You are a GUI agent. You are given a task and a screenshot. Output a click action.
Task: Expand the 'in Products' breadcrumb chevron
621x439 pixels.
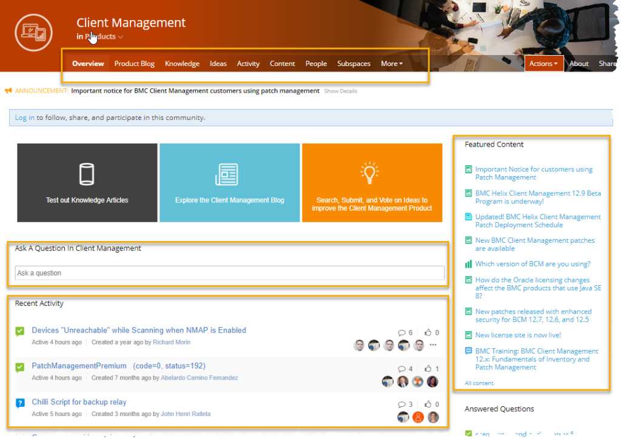click(121, 37)
